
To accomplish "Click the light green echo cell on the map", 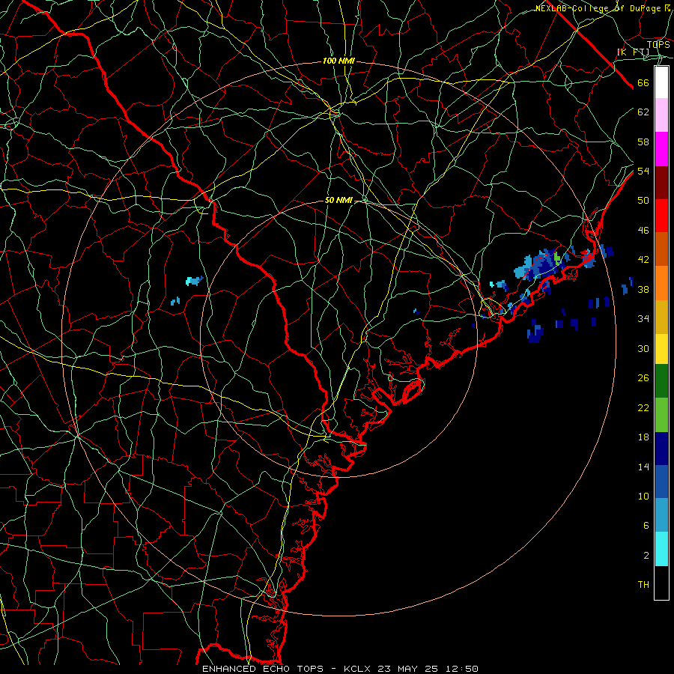I will click(557, 258).
